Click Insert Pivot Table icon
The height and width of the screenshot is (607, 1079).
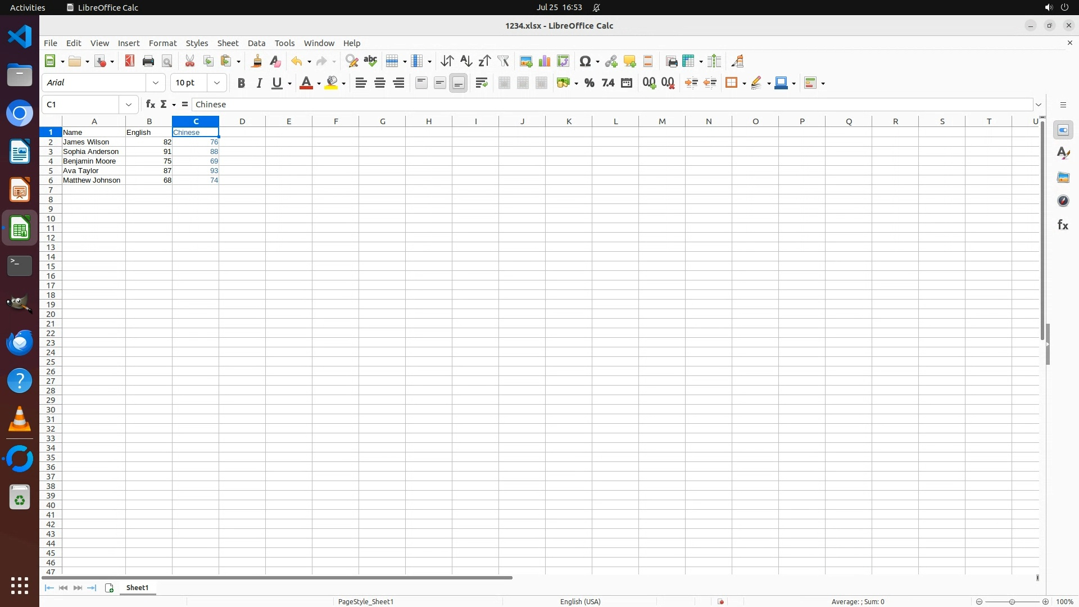pyautogui.click(x=563, y=61)
